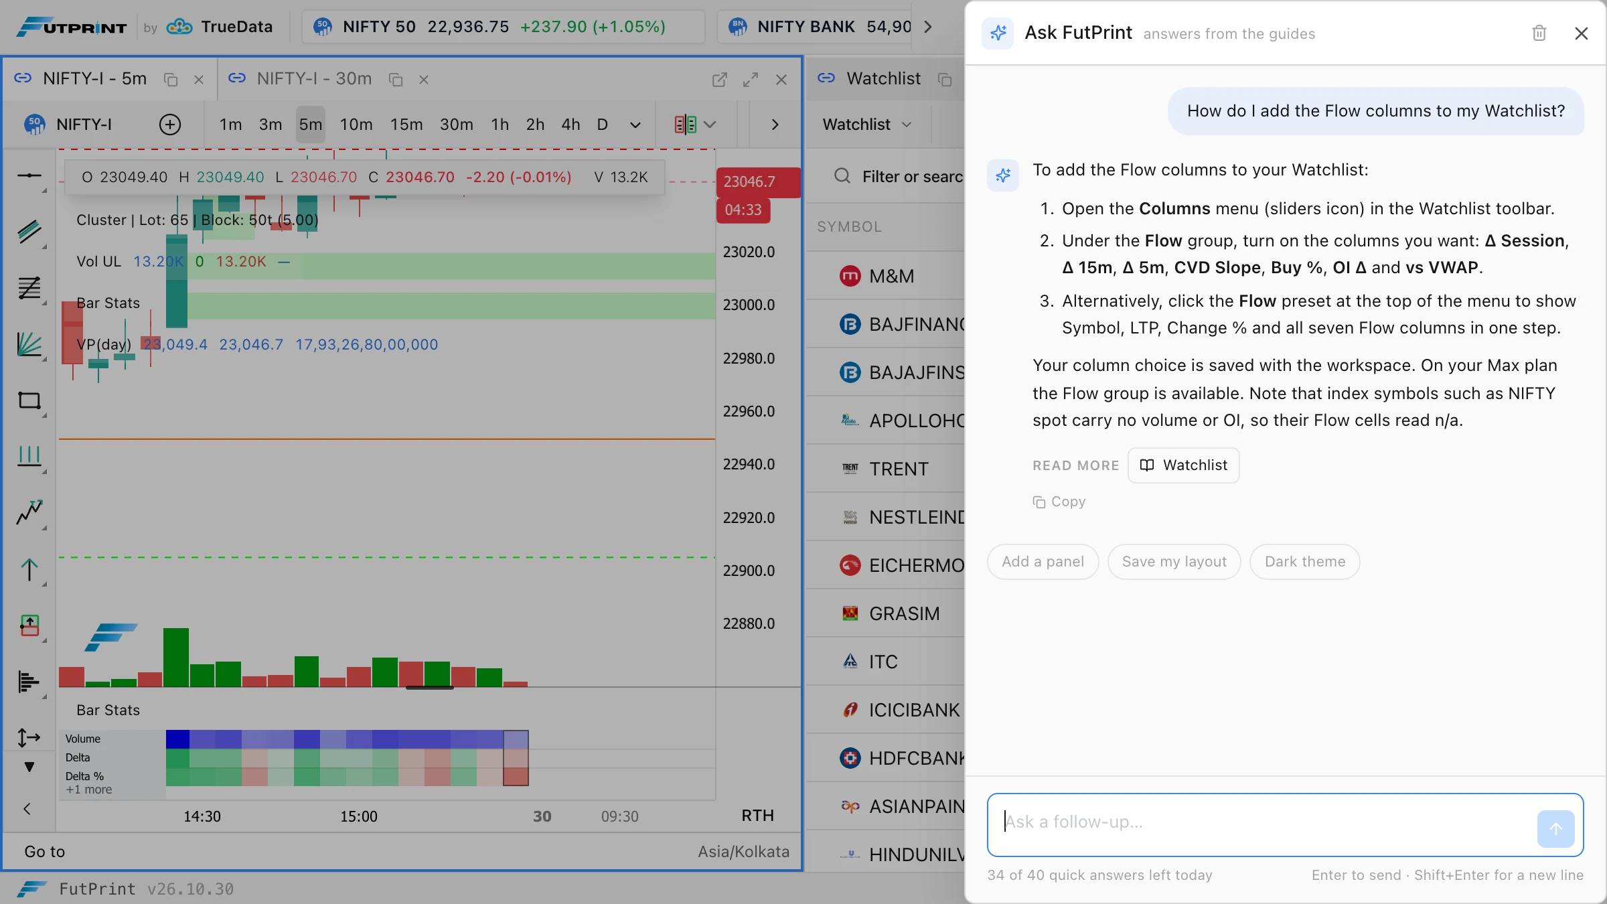Select the fan lines drawing tool
The width and height of the screenshot is (1607, 904).
tap(29, 344)
